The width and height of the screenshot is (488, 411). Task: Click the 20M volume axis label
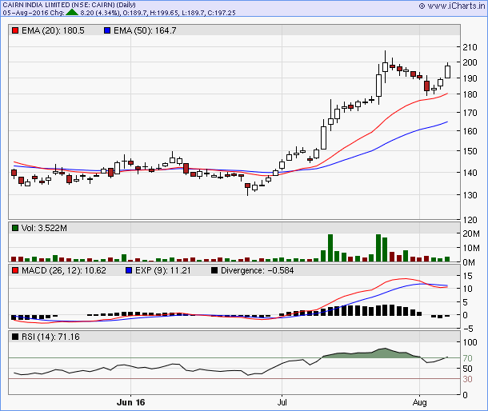(471, 233)
